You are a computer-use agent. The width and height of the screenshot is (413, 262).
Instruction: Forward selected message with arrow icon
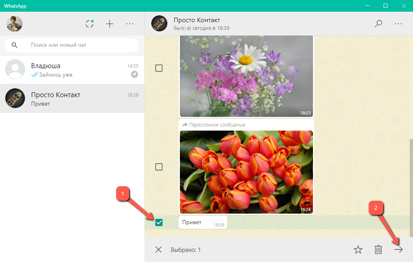pyautogui.click(x=398, y=250)
